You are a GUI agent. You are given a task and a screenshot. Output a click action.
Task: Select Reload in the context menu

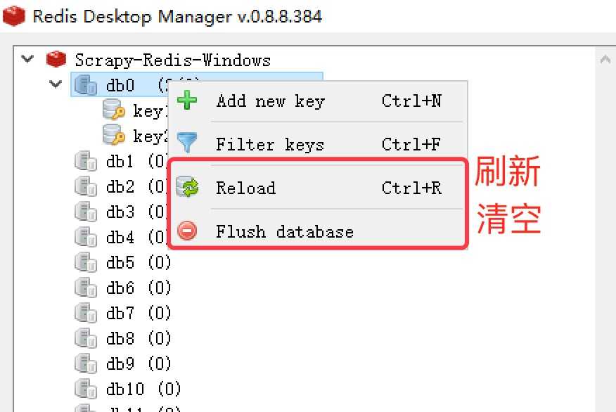click(x=246, y=188)
